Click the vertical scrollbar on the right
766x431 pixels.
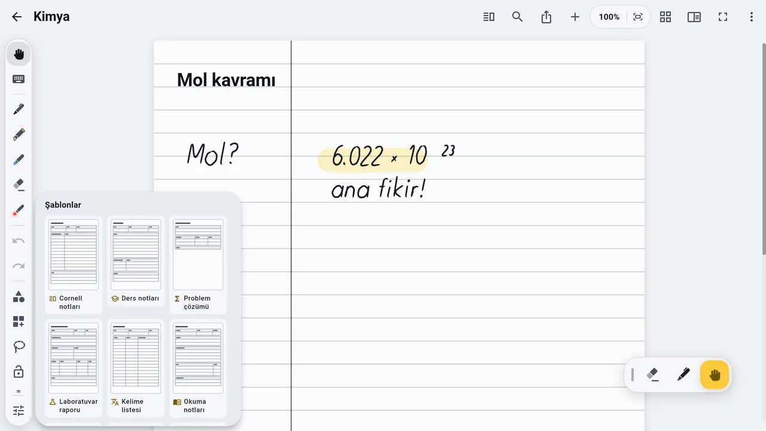tap(763, 148)
